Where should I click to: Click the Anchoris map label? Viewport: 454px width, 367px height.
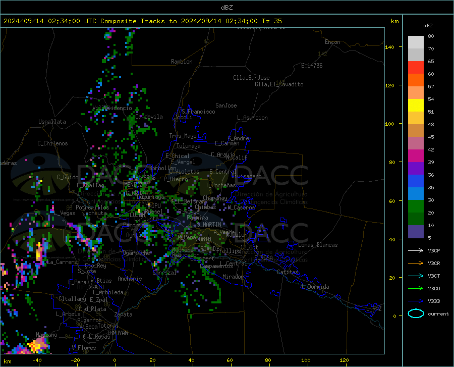coord(130,279)
